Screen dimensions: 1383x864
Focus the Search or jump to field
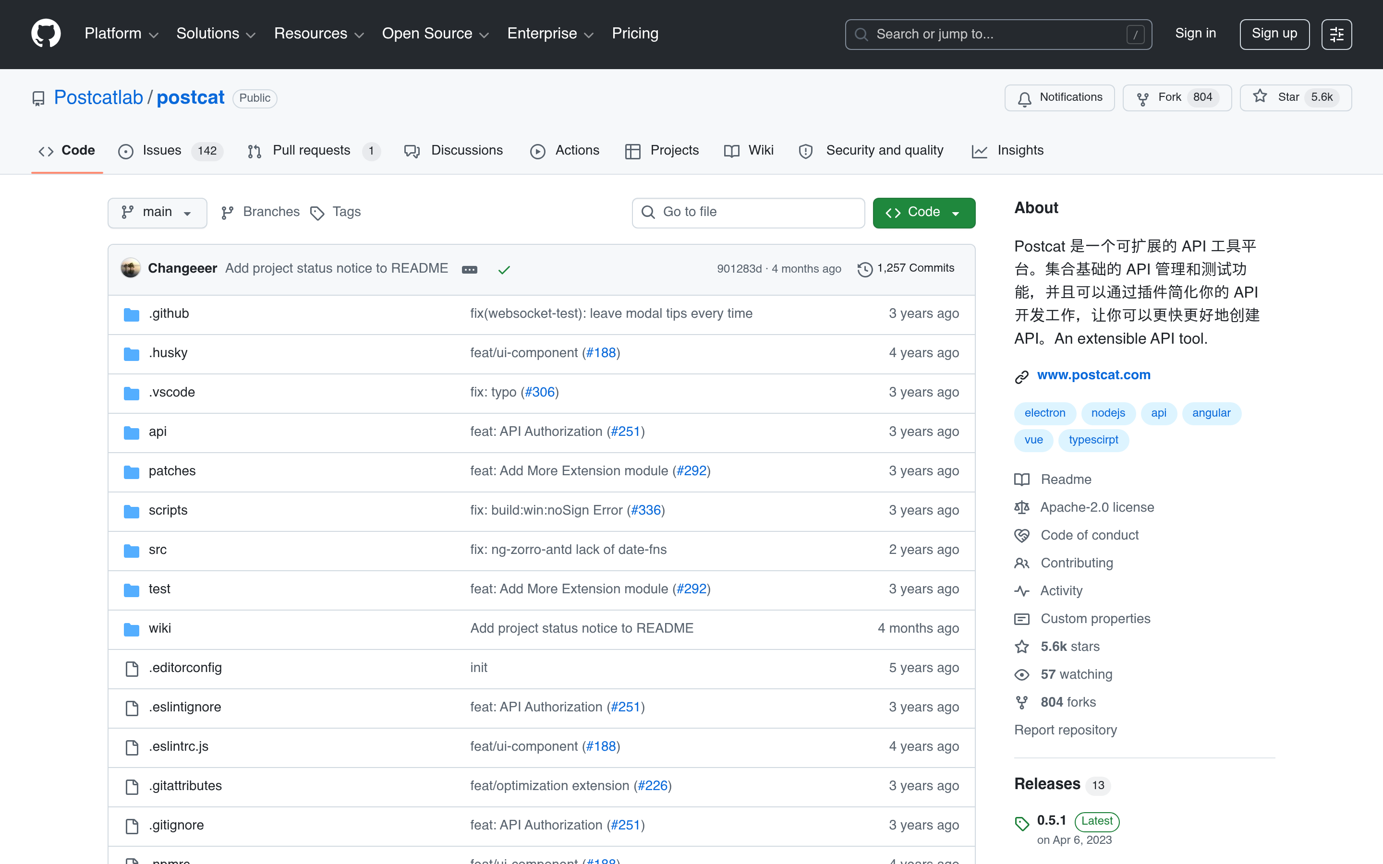[x=998, y=34]
